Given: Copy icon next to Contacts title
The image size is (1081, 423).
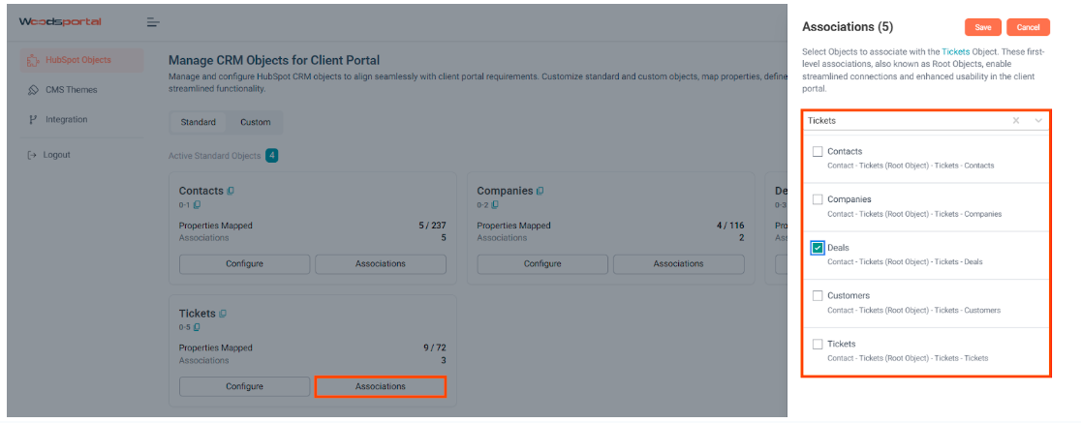Looking at the screenshot, I should [x=231, y=191].
